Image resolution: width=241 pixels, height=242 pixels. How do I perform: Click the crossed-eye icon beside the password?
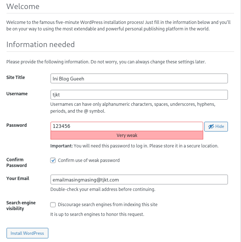(211, 126)
